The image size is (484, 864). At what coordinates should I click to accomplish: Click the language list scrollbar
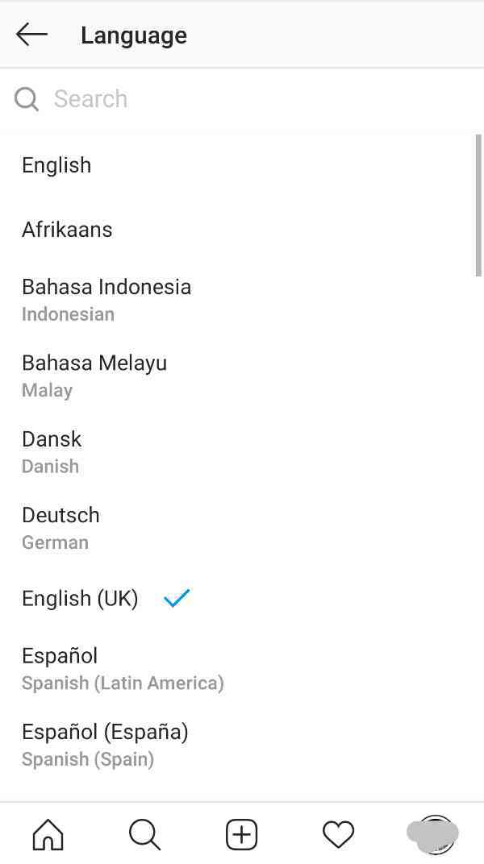point(478,205)
